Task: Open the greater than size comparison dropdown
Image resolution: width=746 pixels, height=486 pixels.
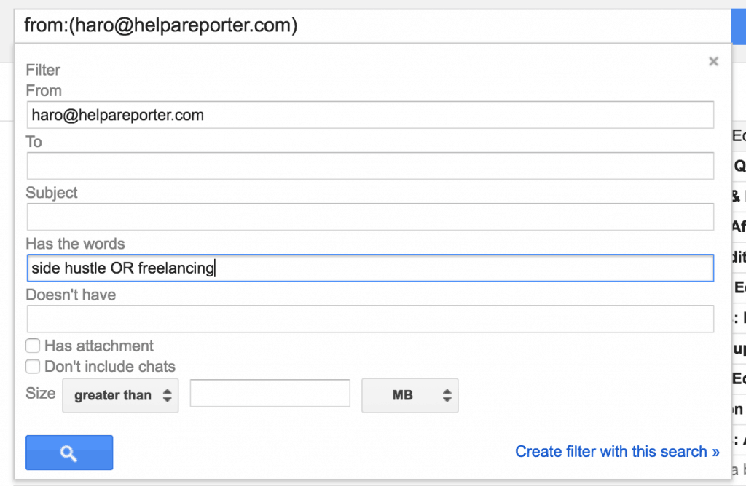Action: tap(120, 395)
